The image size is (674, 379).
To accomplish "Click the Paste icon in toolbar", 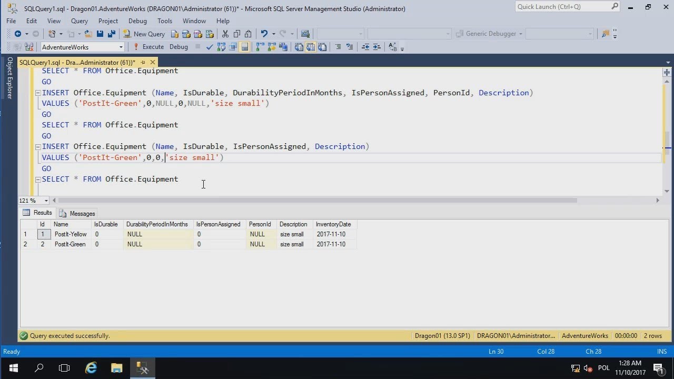I will tap(248, 34).
